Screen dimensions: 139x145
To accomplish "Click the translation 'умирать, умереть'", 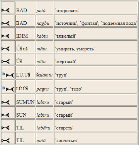I will tap(75, 49).
